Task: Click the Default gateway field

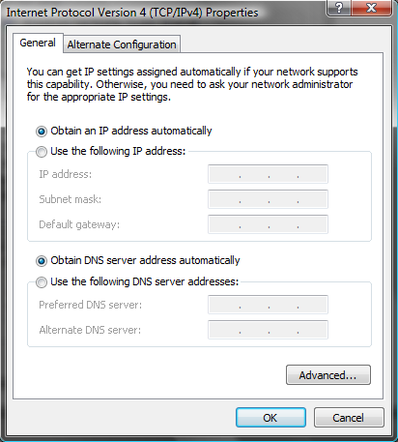Action: point(268,224)
